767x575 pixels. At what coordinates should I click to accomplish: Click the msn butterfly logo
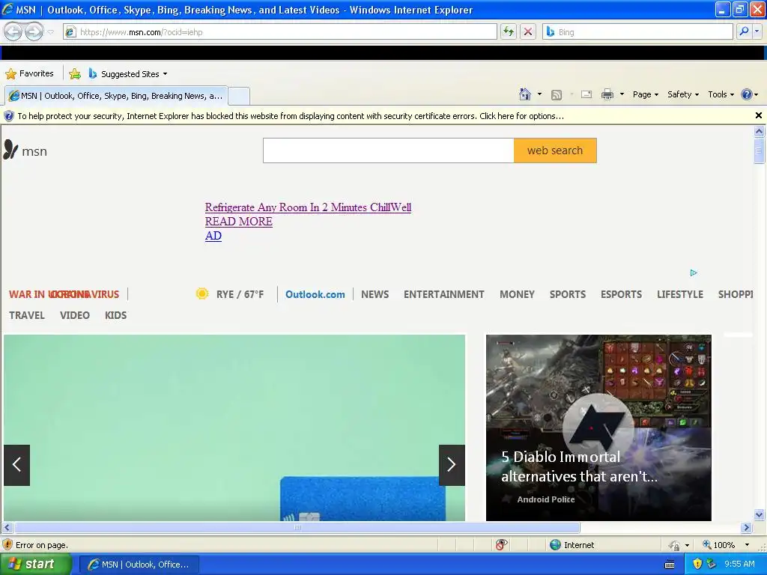coord(25,150)
